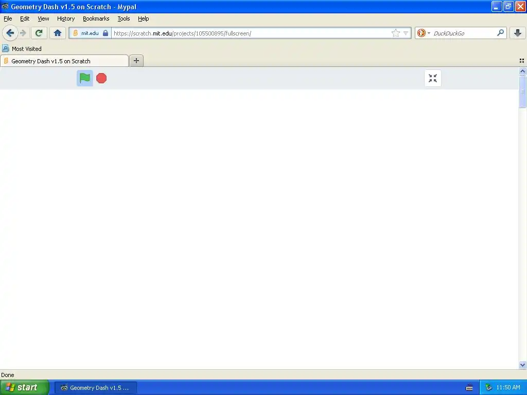Open the File menu

[x=8, y=19]
